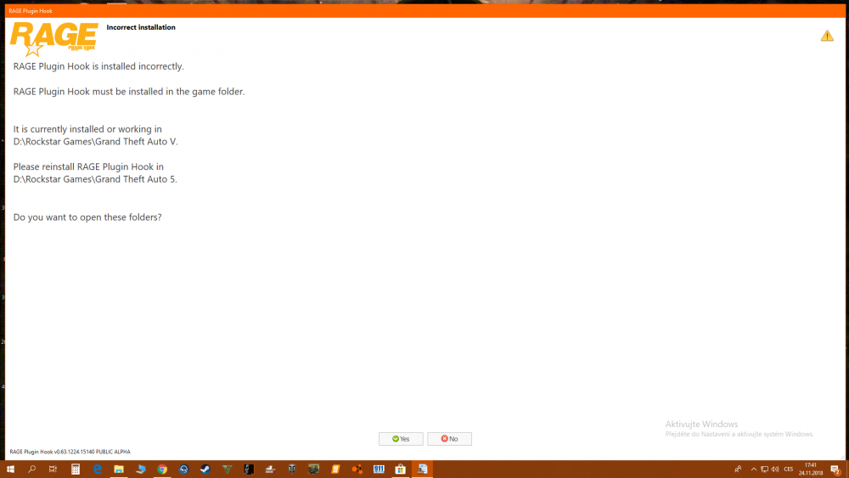Screen dimensions: 849x478
Task: Open the orange connected-dots app icon
Action: [357, 470]
